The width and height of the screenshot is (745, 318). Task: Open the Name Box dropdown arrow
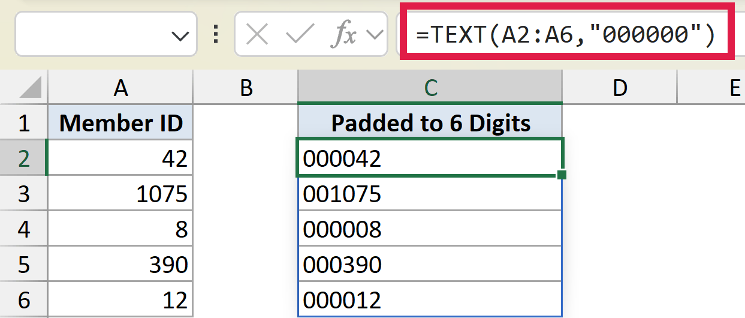pyautogui.click(x=180, y=36)
